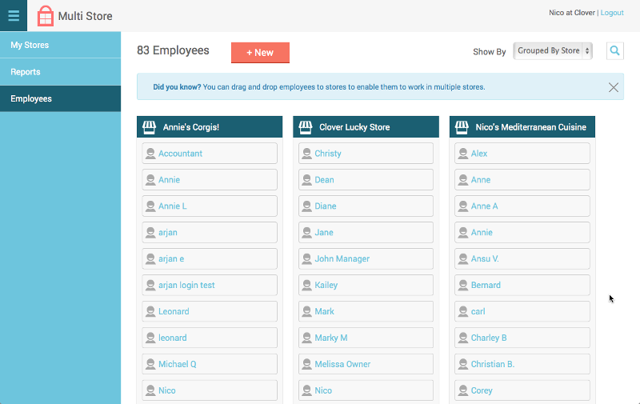Open employee arjan login test

click(x=186, y=286)
